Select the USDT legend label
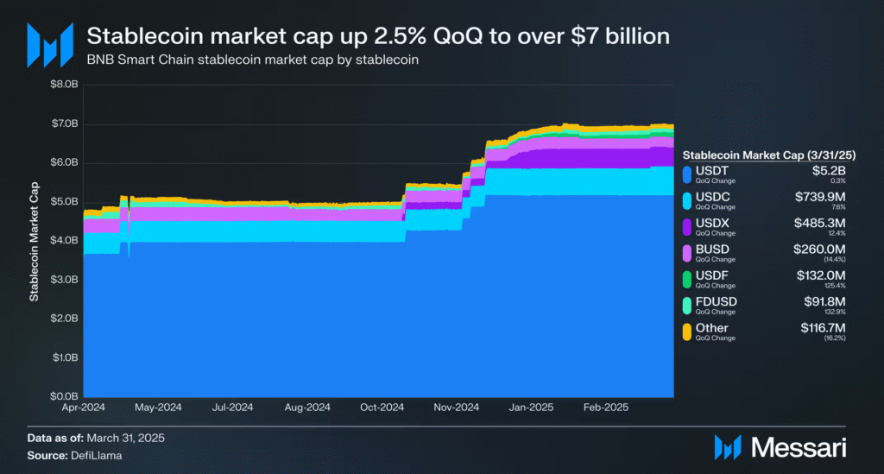 point(711,171)
